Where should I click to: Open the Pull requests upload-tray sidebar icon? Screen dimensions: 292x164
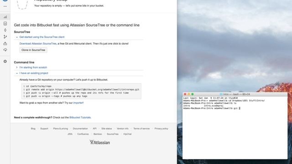tap(5, 43)
